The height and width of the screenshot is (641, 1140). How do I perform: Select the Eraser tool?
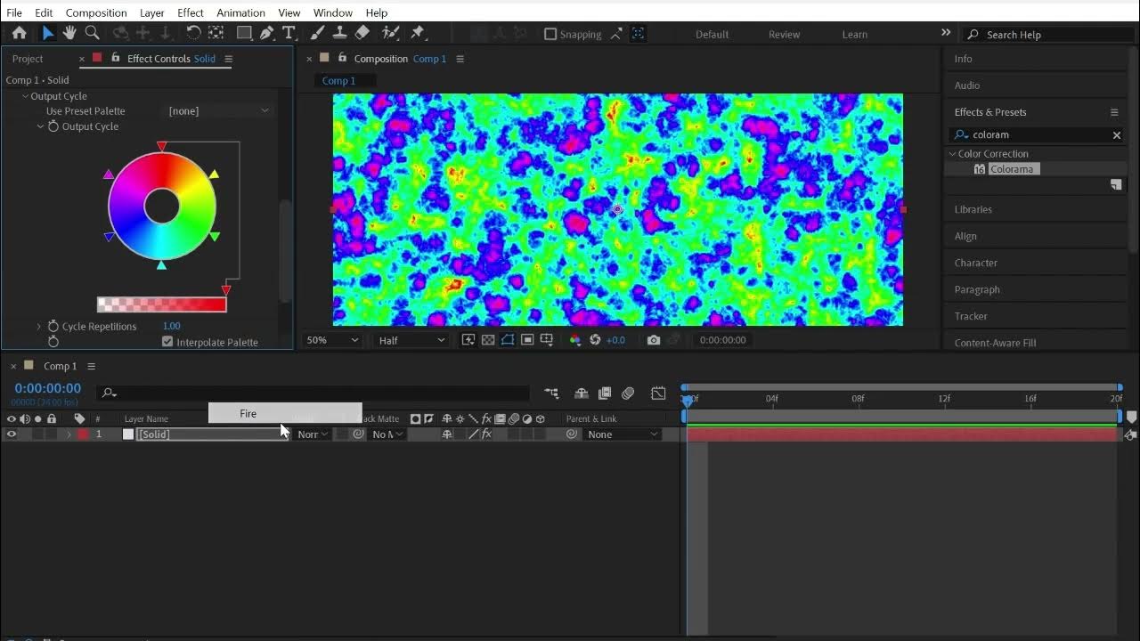[x=362, y=34]
